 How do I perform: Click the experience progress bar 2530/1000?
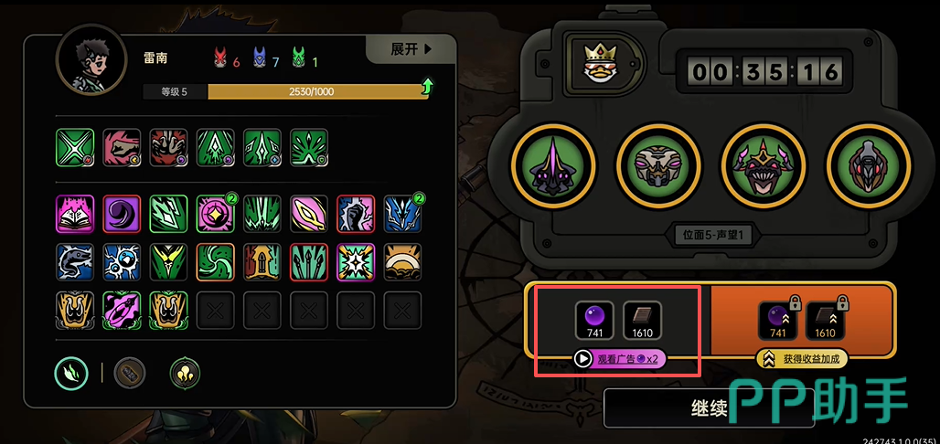[x=317, y=91]
